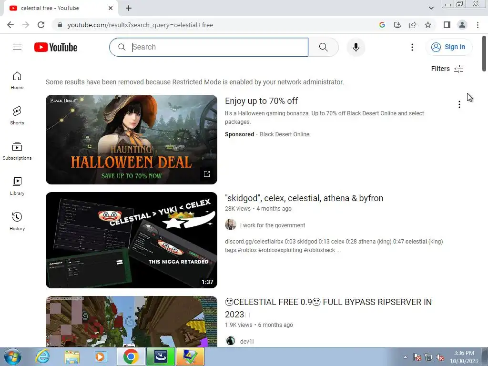The width and height of the screenshot is (488, 366).
Task: Open History in sidebar
Action: pos(17,221)
